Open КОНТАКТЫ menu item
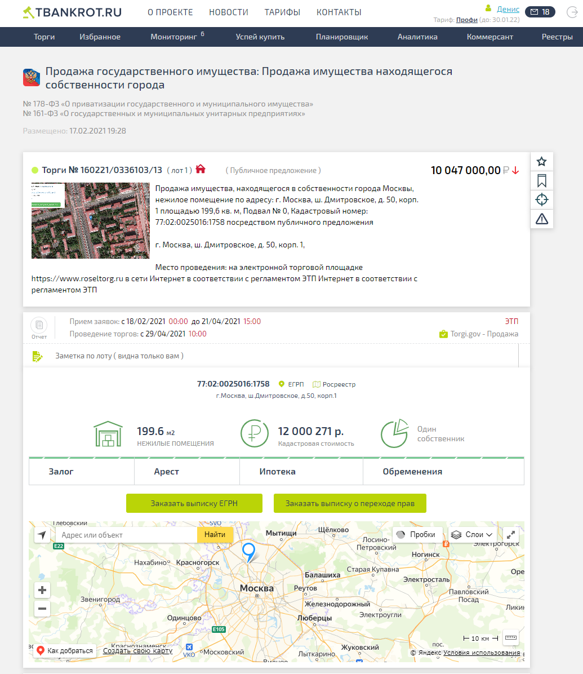The image size is (583, 674). click(x=339, y=12)
